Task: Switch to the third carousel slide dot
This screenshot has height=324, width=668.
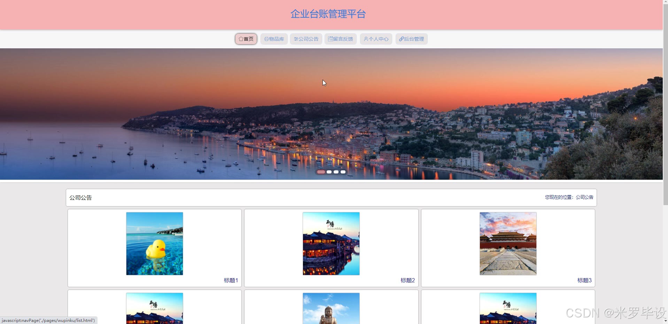Action: point(336,172)
